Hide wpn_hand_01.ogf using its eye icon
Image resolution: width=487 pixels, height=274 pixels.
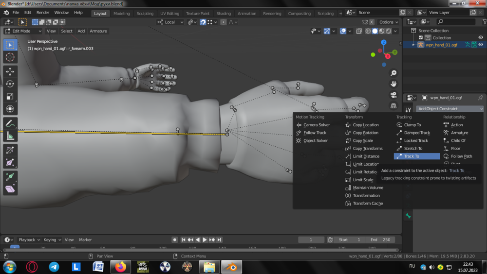tap(481, 45)
